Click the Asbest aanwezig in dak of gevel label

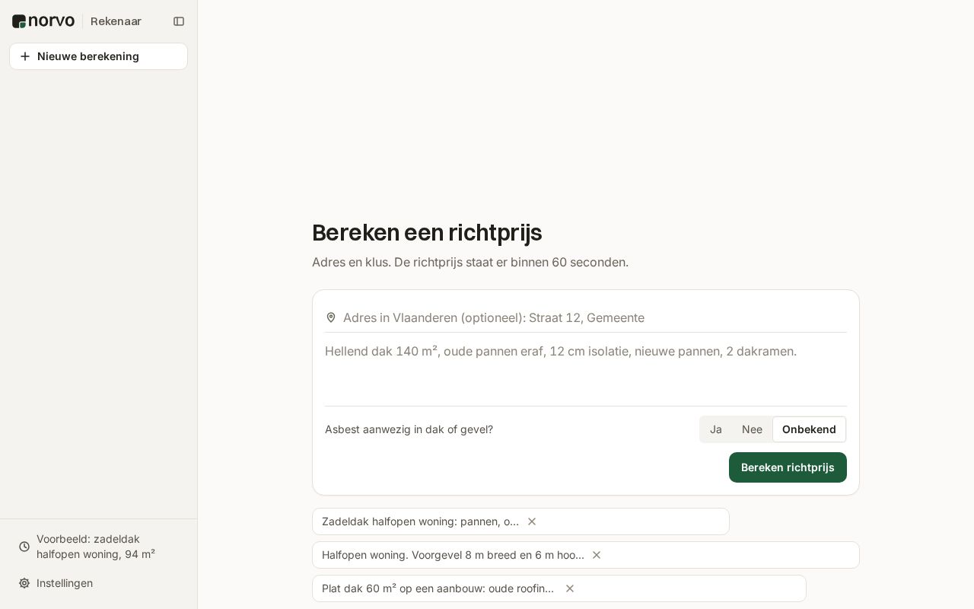[409, 429]
